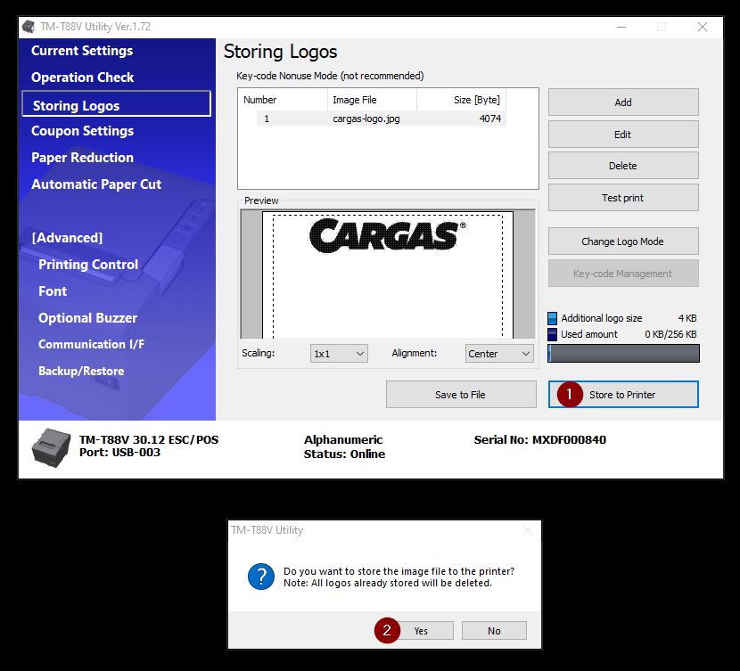Screen dimensions: 740x671
Task: Click the Serial No: MXDF000840 text
Action: (x=540, y=440)
